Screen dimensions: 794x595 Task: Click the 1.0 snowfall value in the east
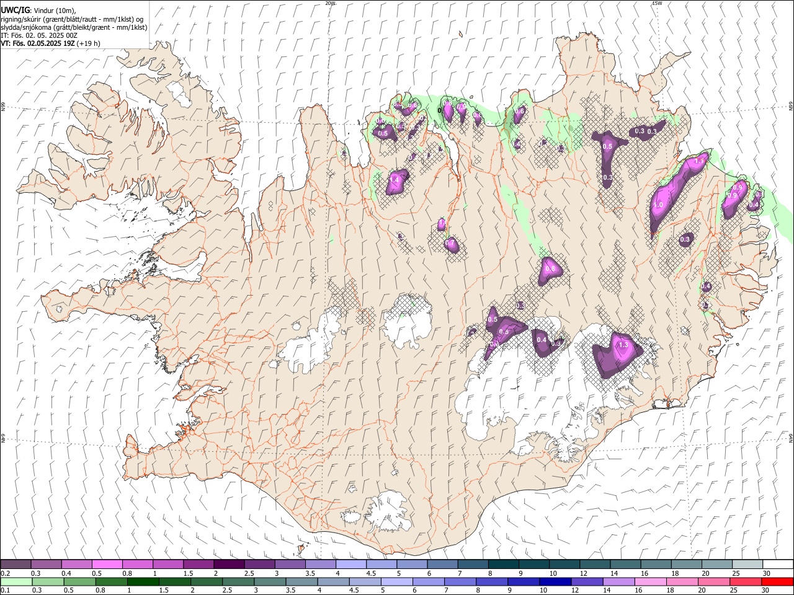coord(658,205)
